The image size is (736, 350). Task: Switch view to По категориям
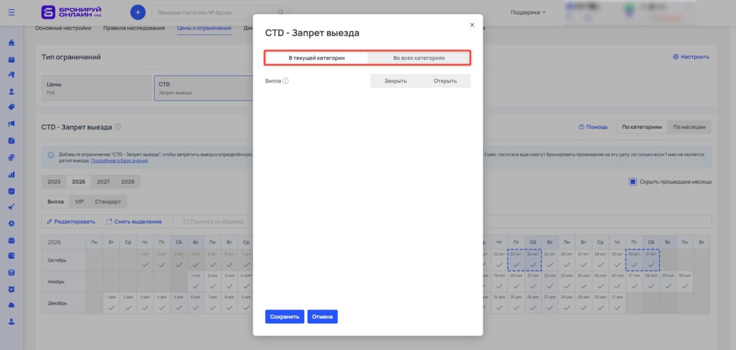(642, 127)
